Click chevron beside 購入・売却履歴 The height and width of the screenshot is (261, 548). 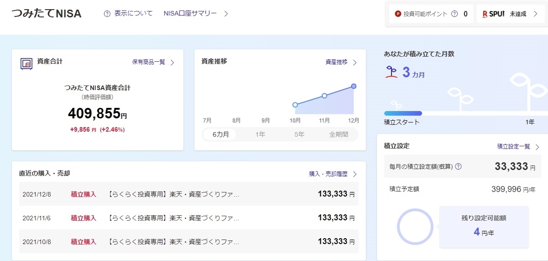pos(355,174)
